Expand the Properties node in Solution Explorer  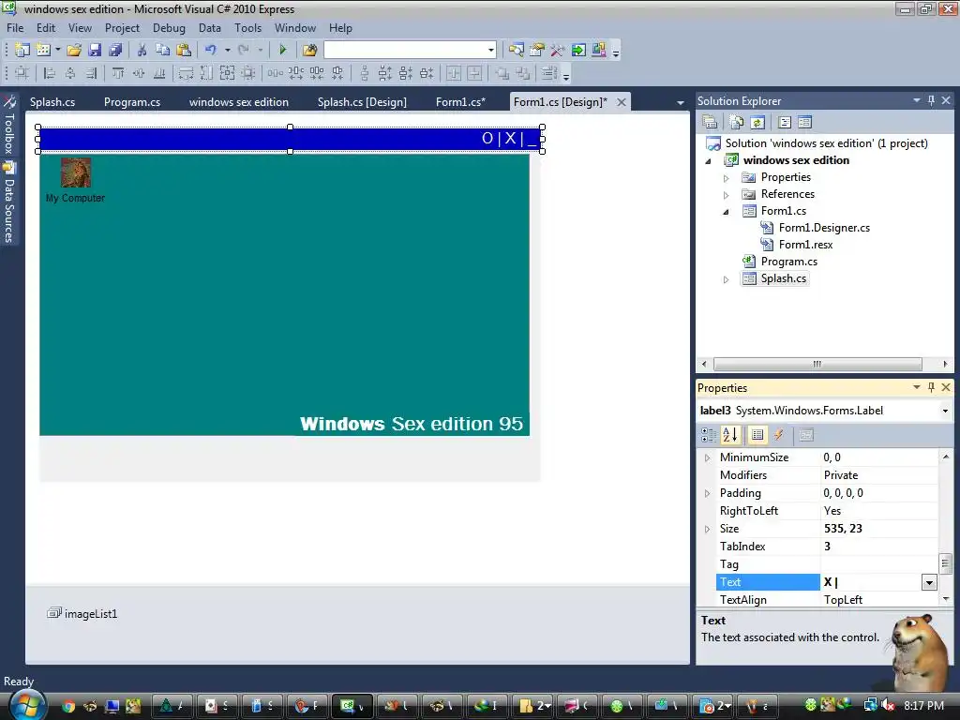[727, 178]
